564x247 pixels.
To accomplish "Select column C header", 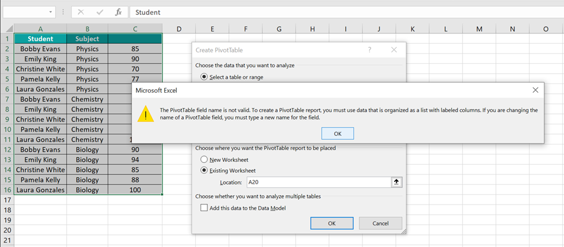I will (x=135, y=29).
